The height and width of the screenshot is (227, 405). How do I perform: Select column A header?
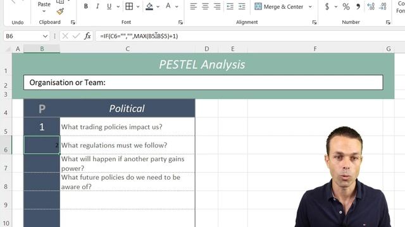[18, 49]
